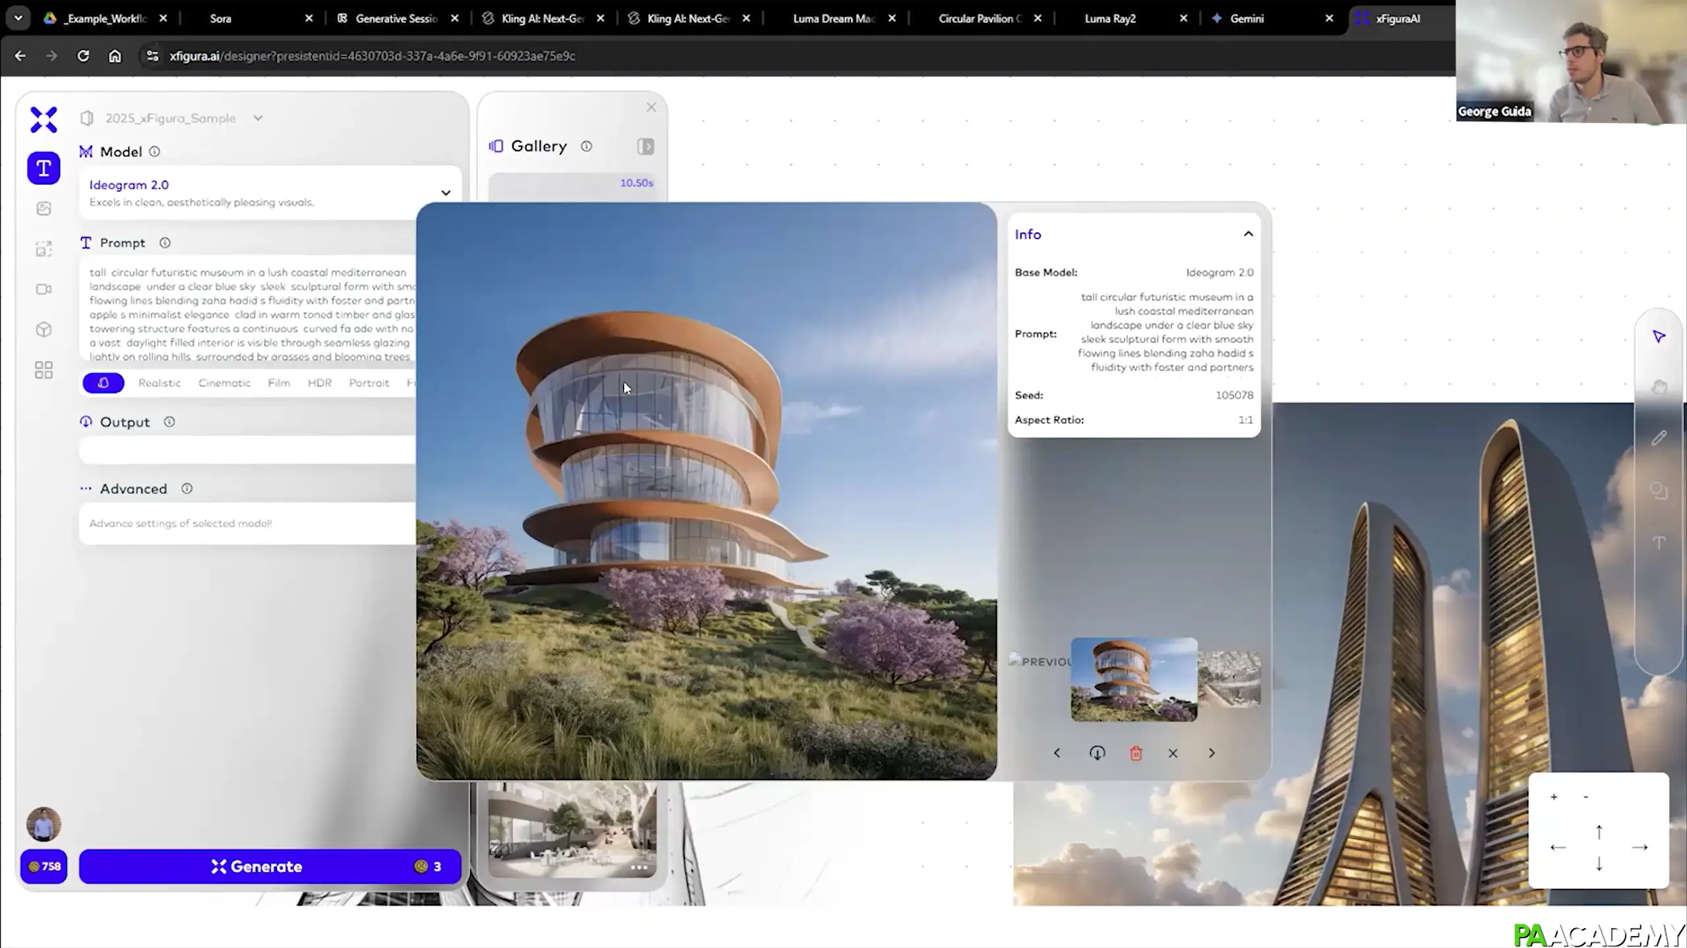
Task: Click the Generate button
Action: tap(270, 866)
